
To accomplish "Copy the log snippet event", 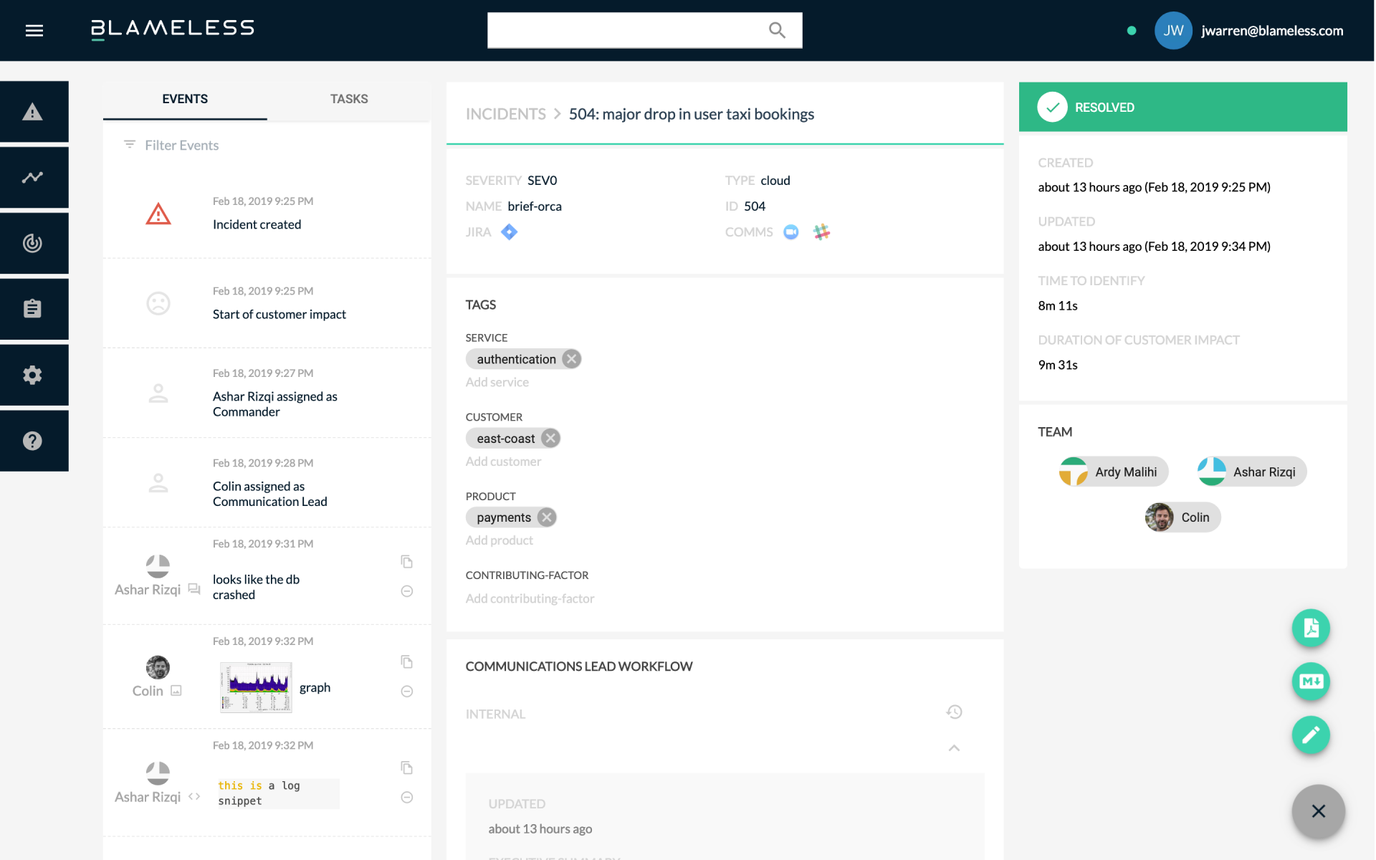I will 406,768.
